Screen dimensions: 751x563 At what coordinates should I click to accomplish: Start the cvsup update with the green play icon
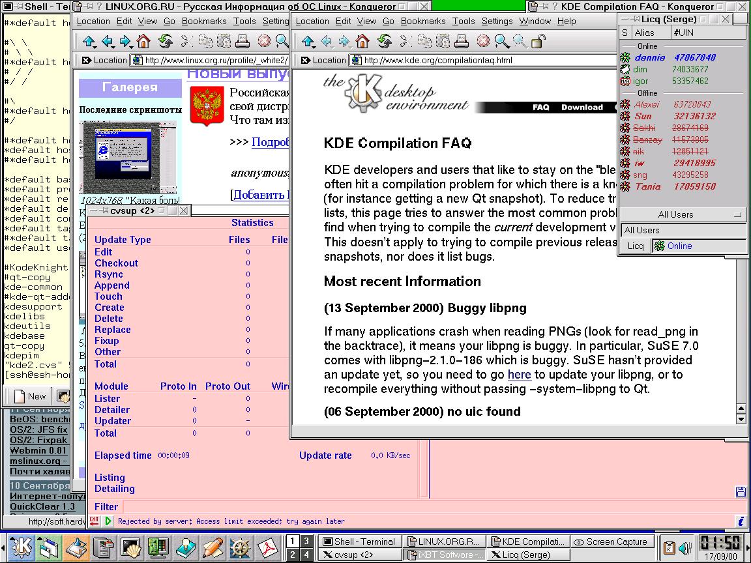[108, 521]
